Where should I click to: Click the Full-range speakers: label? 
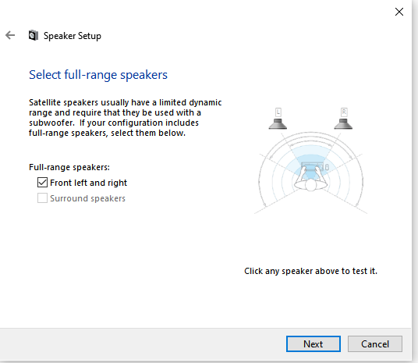pos(69,167)
